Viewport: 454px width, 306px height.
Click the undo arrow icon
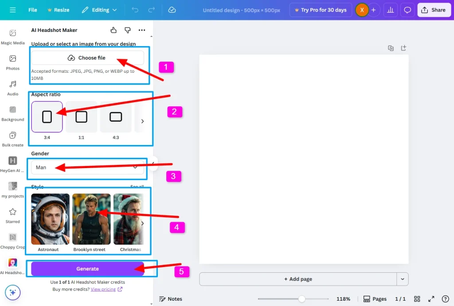(135, 10)
